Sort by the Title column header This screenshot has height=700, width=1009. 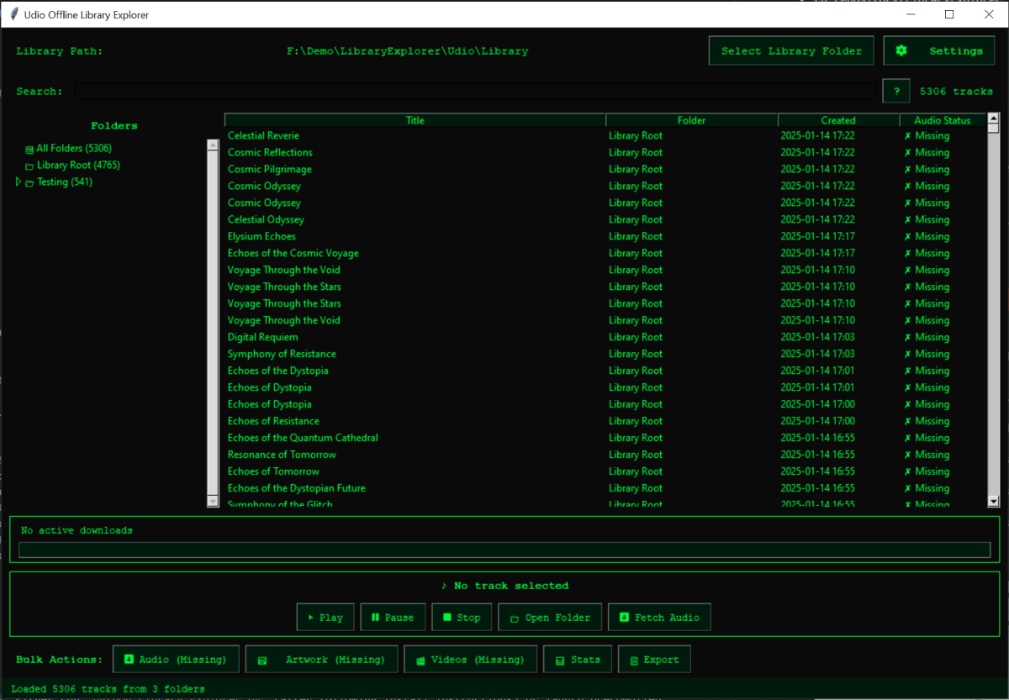pyautogui.click(x=415, y=120)
